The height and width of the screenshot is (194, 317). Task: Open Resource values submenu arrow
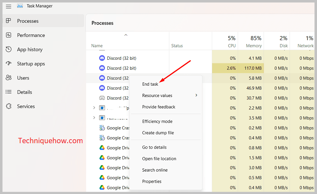(196, 95)
